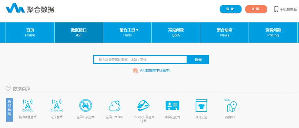Screen dimensions: 299x128
Task: Click the 身份证查询 text label
Action: [x=172, y=117]
